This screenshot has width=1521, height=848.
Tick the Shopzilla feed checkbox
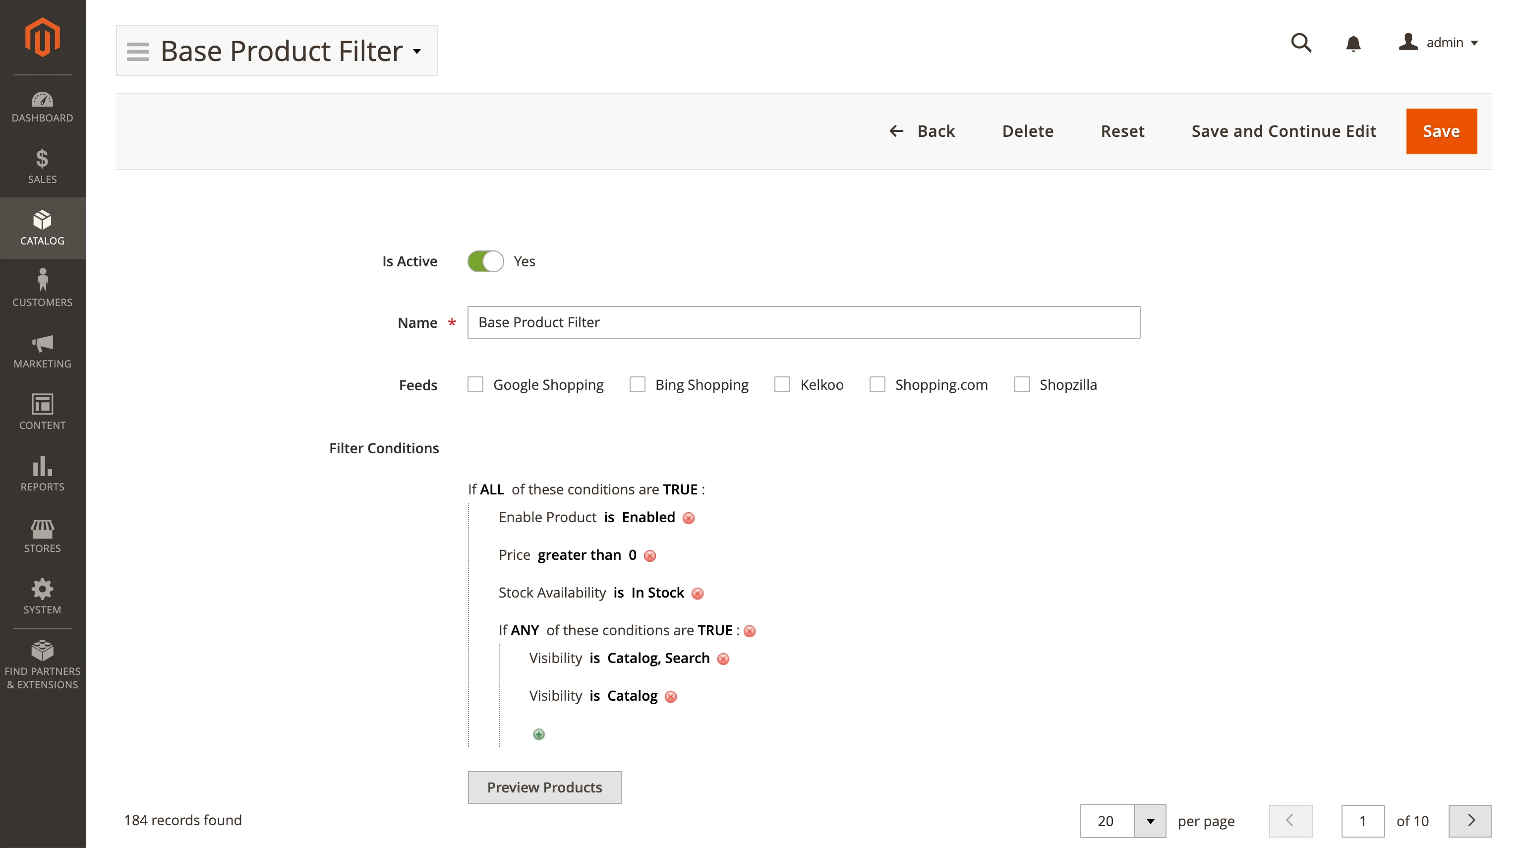[1021, 384]
